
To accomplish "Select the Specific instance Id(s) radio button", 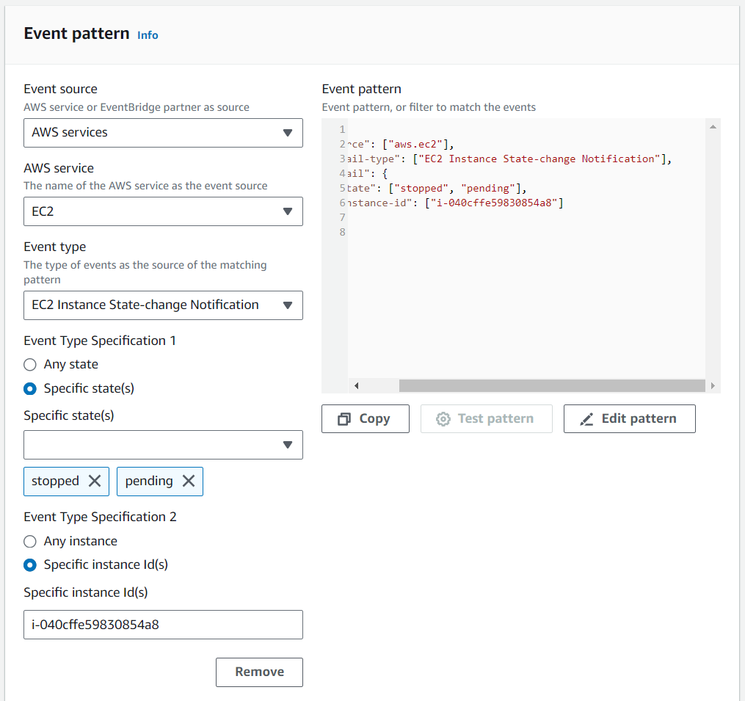I will [30, 565].
